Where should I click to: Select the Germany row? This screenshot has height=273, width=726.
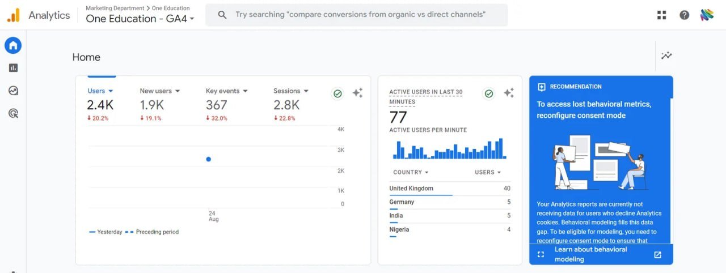[450, 202]
